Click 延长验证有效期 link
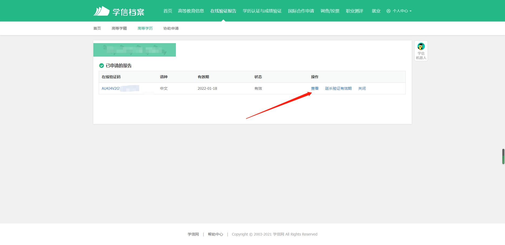Image resolution: width=505 pixels, height=245 pixels. coord(338,88)
